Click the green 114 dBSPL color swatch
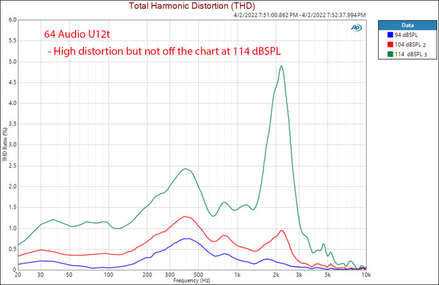Image resolution: width=439 pixels, height=285 pixels. click(x=390, y=54)
